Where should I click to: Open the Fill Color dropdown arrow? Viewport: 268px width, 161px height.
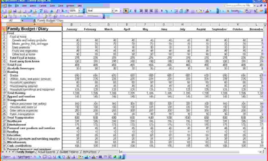204,11
